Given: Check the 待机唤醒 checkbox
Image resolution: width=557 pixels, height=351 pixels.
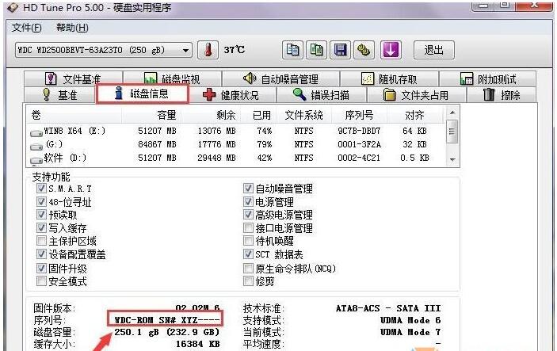Looking at the screenshot, I should [x=248, y=241].
